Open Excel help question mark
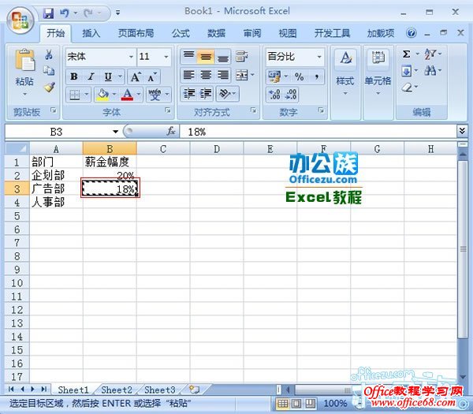Screen dimensions: 473x414 [x=411, y=33]
